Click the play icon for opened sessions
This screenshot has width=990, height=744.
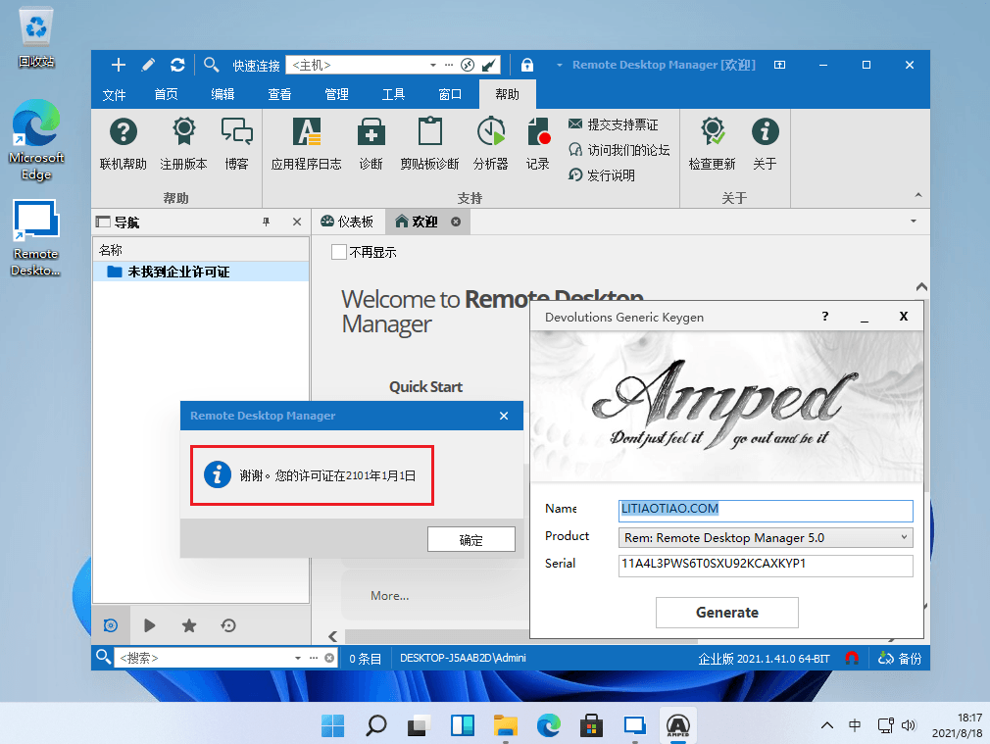[x=150, y=625]
